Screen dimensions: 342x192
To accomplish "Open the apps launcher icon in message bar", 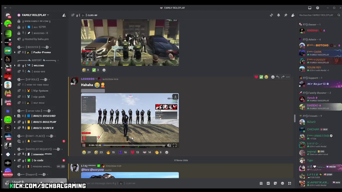I will (x=290, y=183).
